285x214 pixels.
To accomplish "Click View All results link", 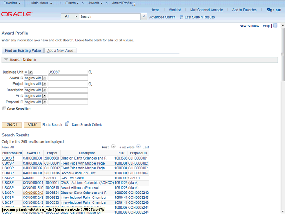I will [x=8, y=147].
